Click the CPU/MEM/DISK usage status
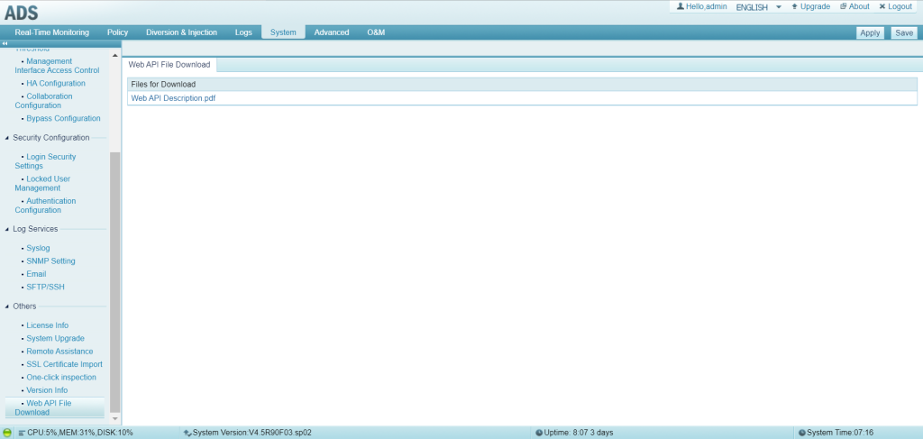The width and height of the screenshot is (923, 439). [76, 433]
